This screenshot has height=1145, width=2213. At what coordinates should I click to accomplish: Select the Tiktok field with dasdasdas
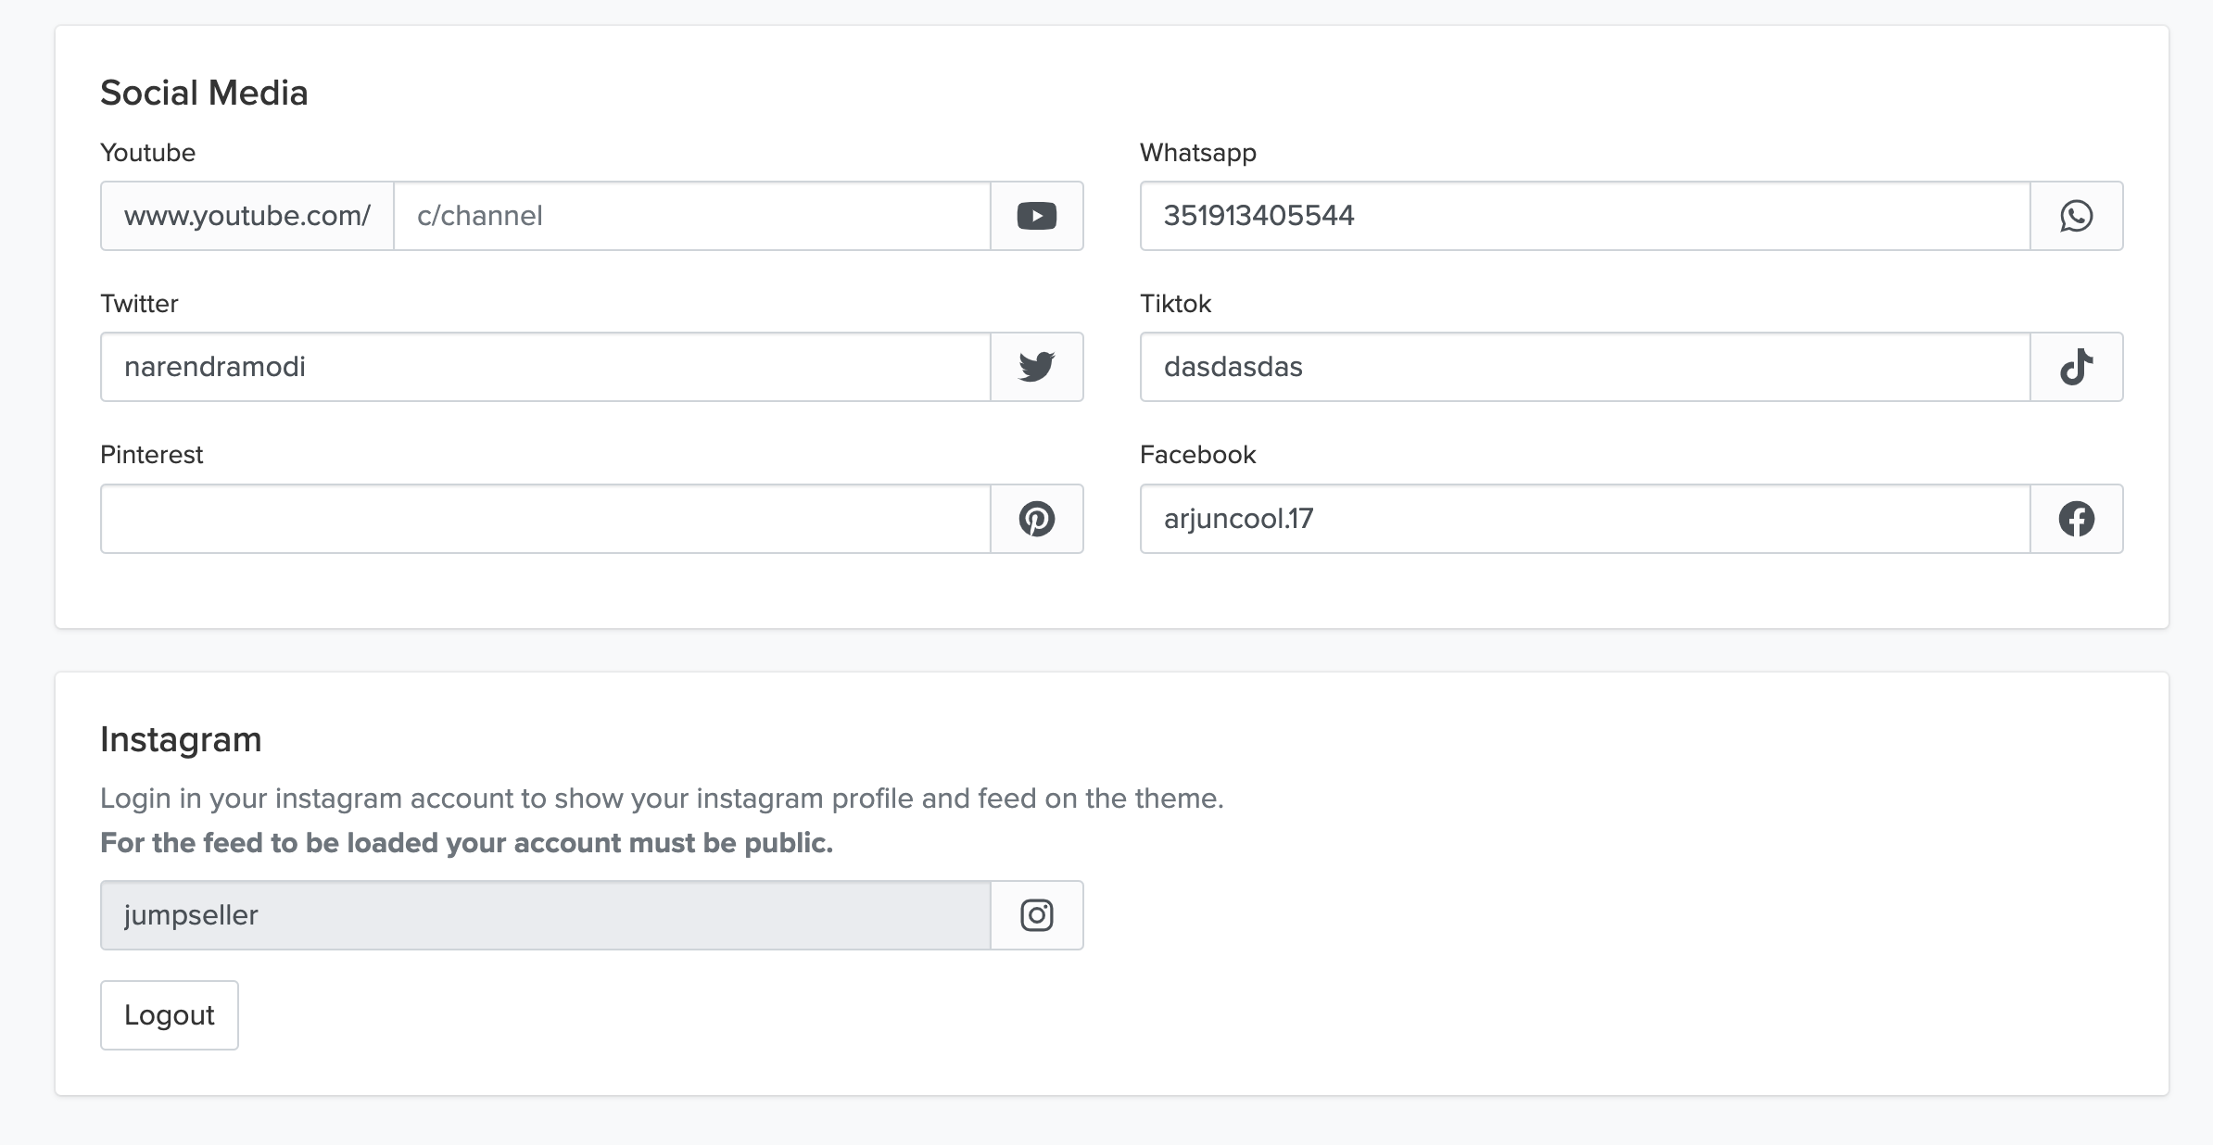pyautogui.click(x=1585, y=367)
